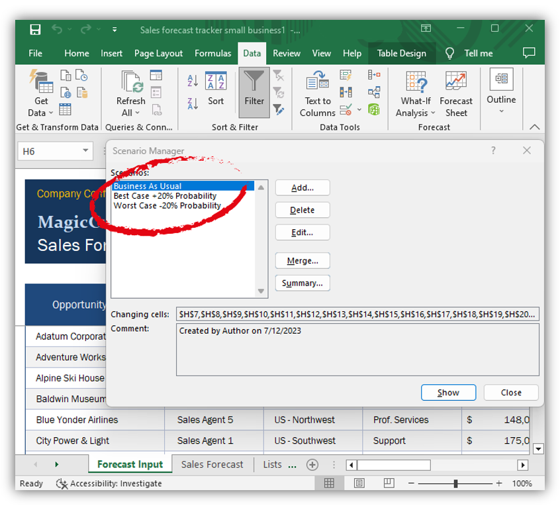Click the Existing Connections icon
560x508 pixels.
(82, 93)
